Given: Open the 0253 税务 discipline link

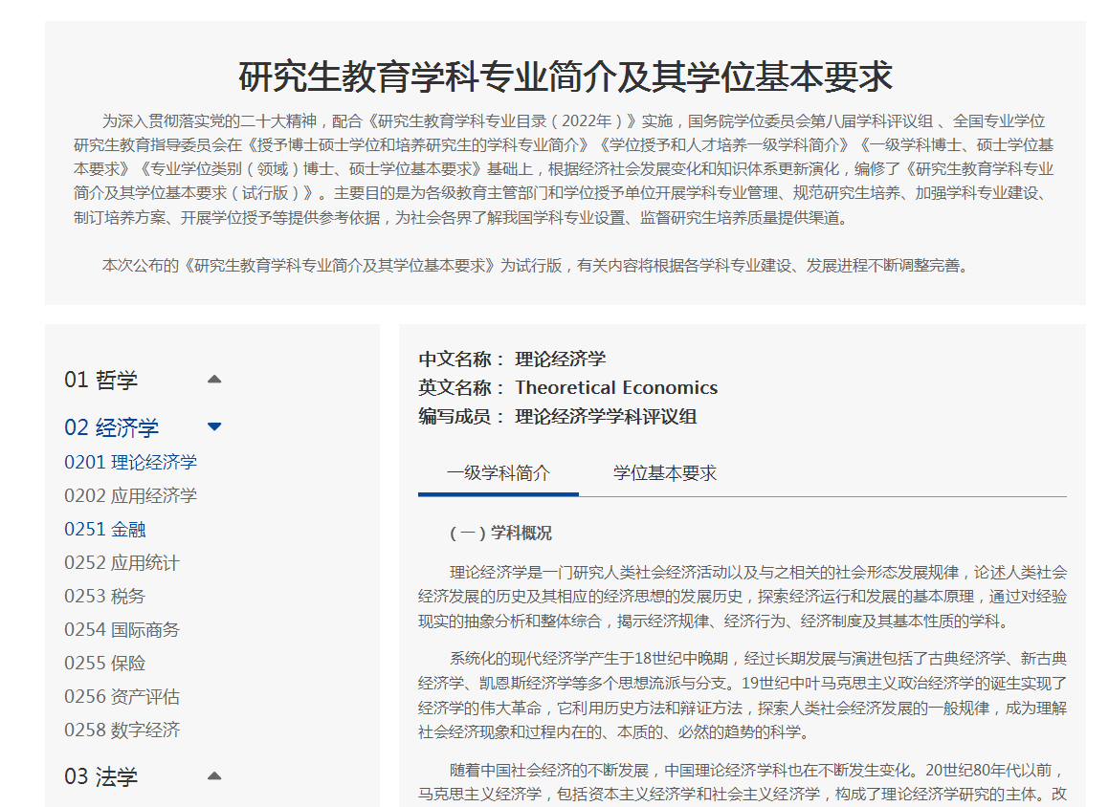Looking at the screenshot, I should point(104,596).
